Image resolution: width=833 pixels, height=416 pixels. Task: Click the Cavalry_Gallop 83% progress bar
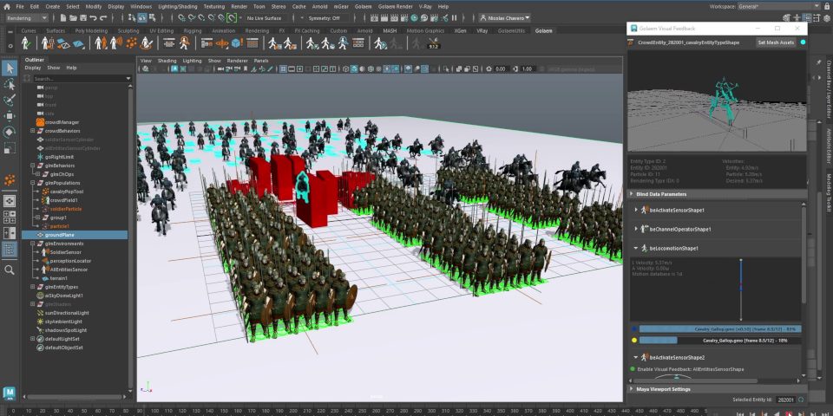click(x=719, y=329)
